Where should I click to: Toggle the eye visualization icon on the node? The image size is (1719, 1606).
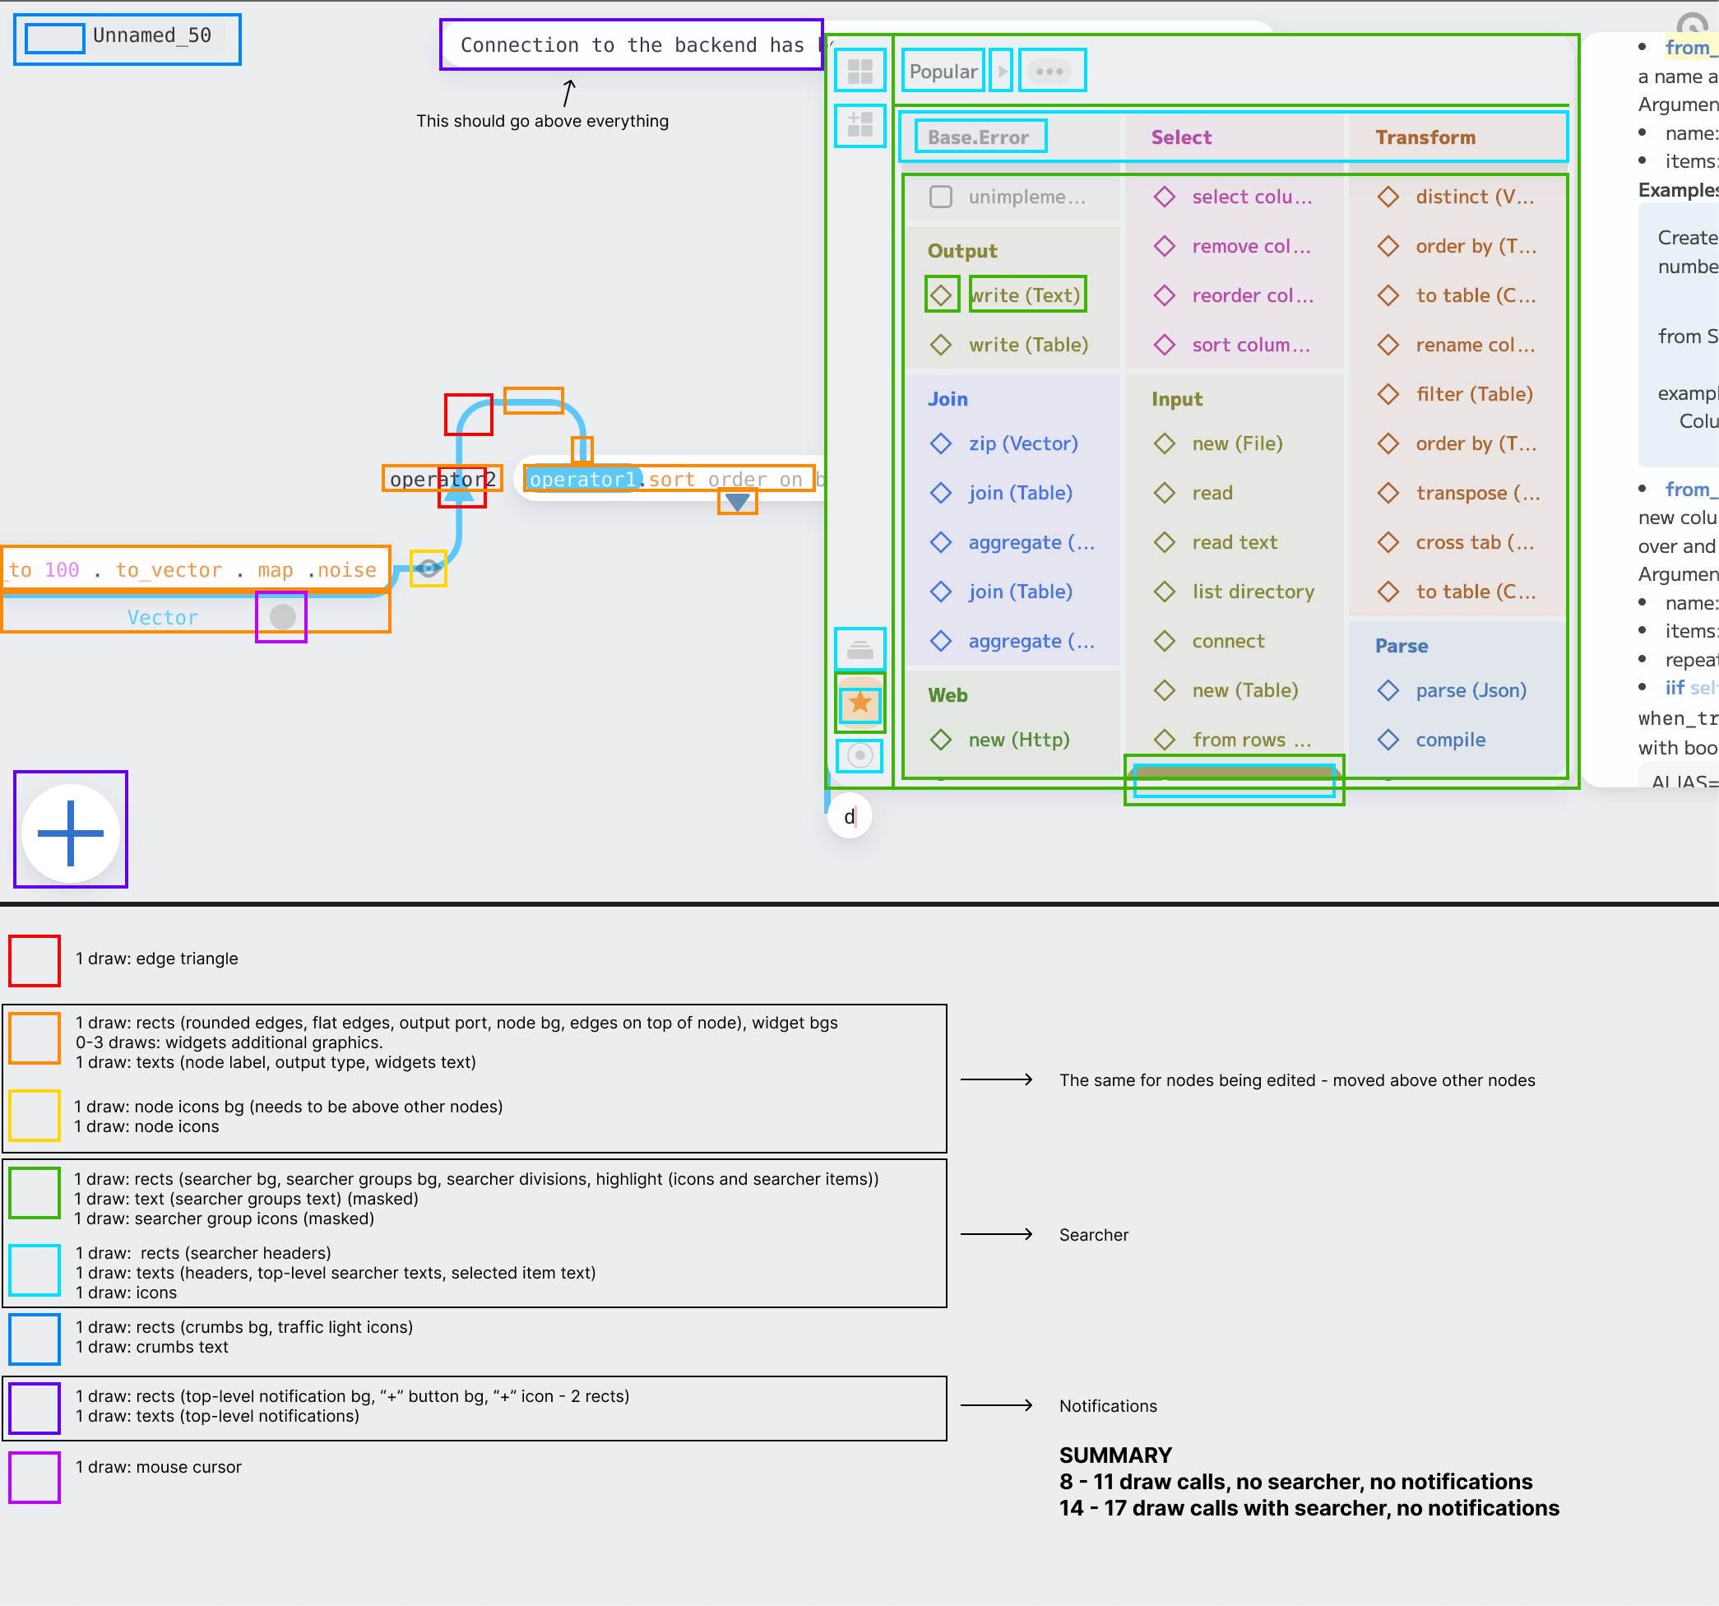click(x=427, y=569)
